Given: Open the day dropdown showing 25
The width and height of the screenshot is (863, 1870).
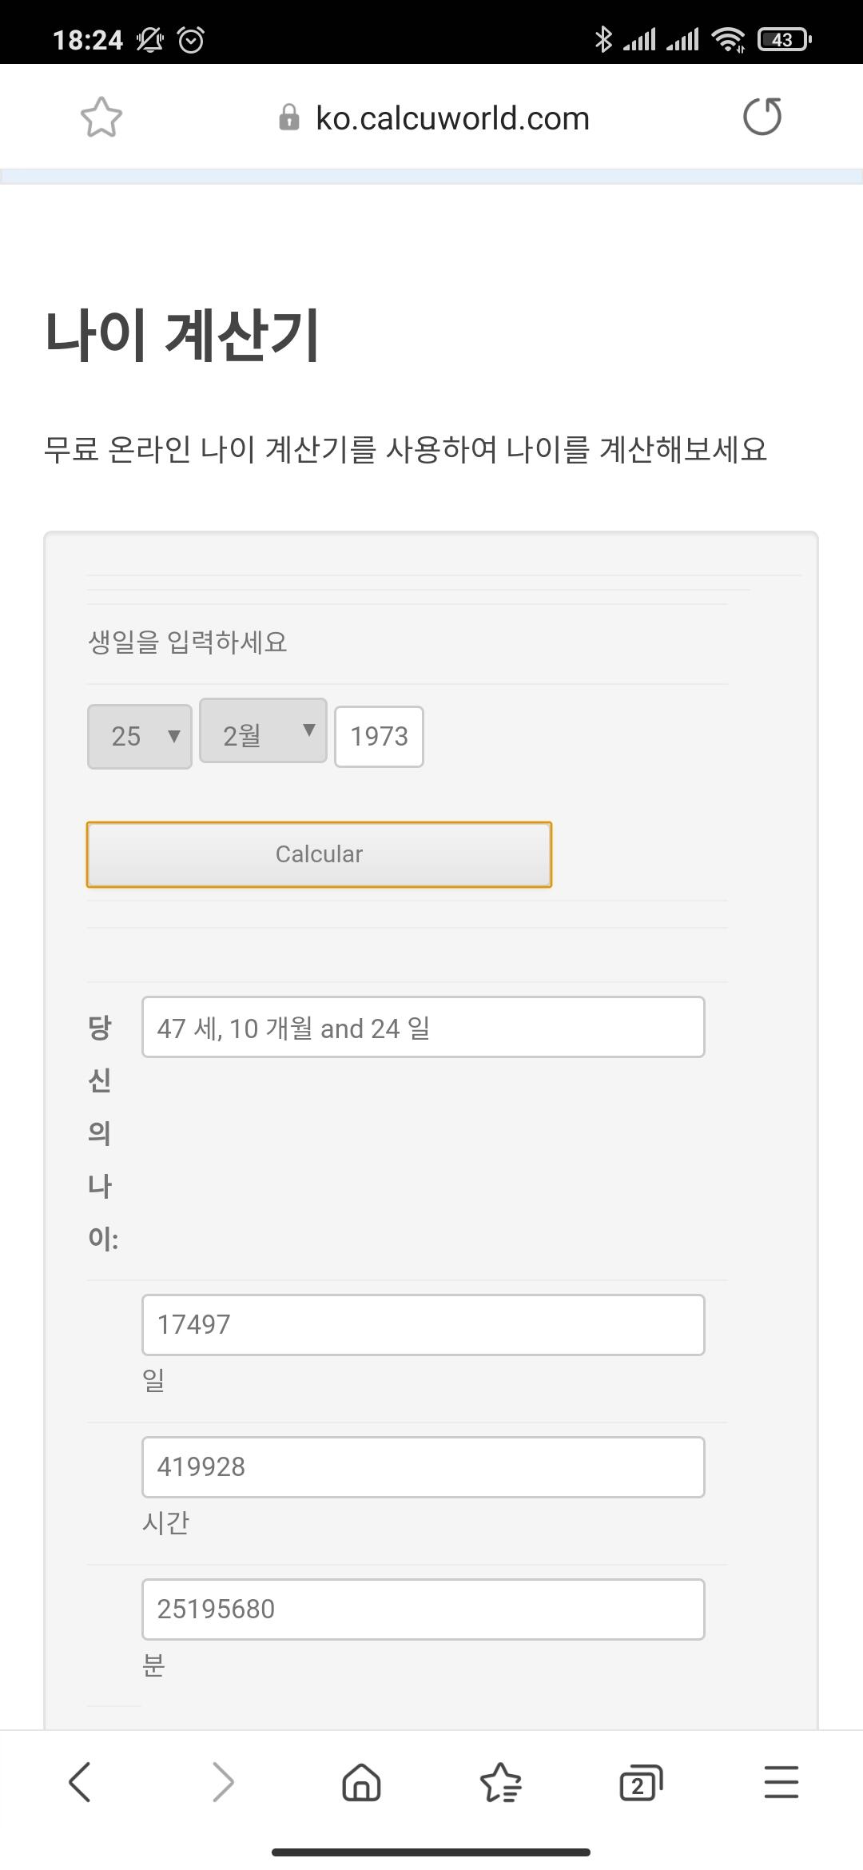Looking at the screenshot, I should click(x=140, y=736).
